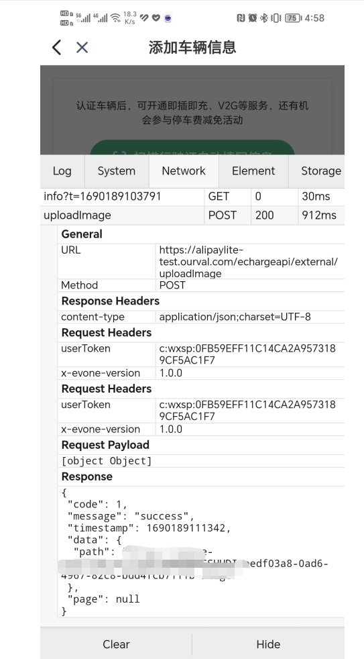This screenshot has width=364, height=659.
Task: Select the Network tab
Action: tap(184, 171)
